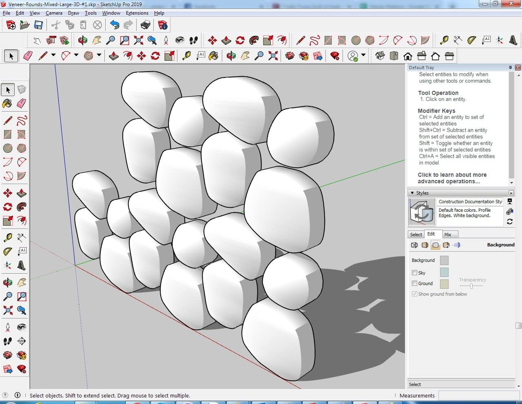Open the Arc tool dropdown arrow
The width and height of the screenshot is (522, 404).
point(76,55)
